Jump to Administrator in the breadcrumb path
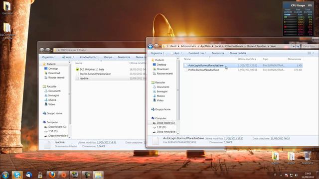 (188, 46)
